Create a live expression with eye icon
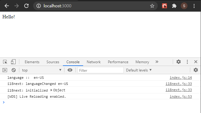Screen dimensions: 201x113 (70, 70)
